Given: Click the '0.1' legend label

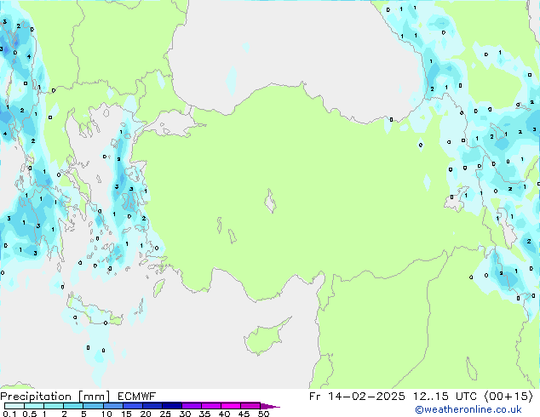Looking at the screenshot, I should coord(9,414).
